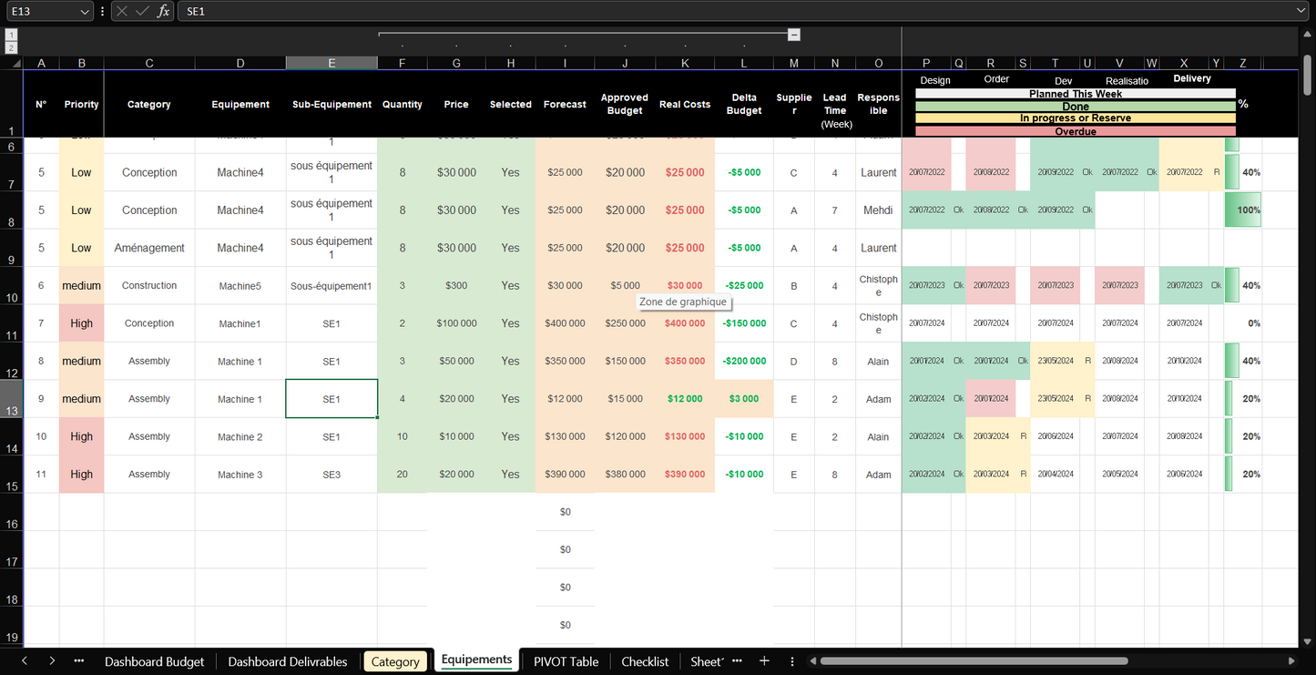The width and height of the screenshot is (1316, 675).
Task: Open the PIVOT Table sheet
Action: [x=566, y=660]
